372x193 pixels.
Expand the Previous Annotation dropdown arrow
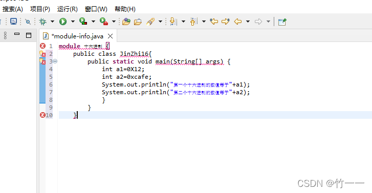(204, 22)
